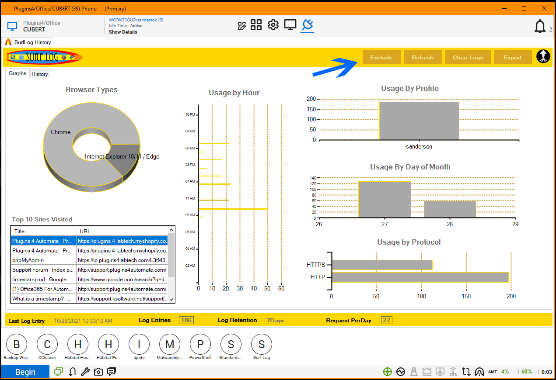Select the timestamp url Google row
The height and width of the screenshot is (380, 556).
pyautogui.click(x=89, y=279)
